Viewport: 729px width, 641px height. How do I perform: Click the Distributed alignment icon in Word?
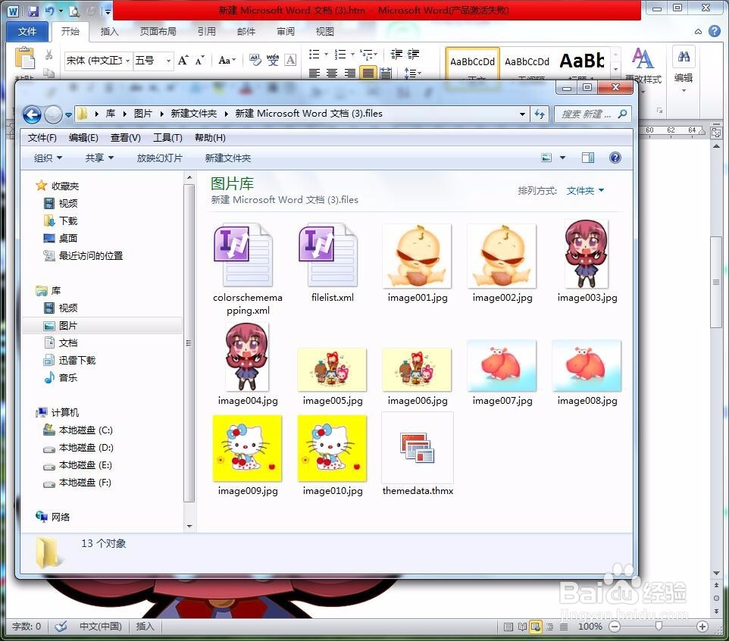(x=386, y=73)
